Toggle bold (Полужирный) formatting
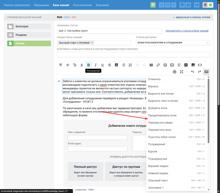The image size is (220, 193). [88, 65]
